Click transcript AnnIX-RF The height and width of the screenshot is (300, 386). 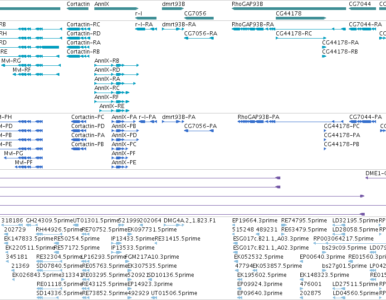(106, 97)
